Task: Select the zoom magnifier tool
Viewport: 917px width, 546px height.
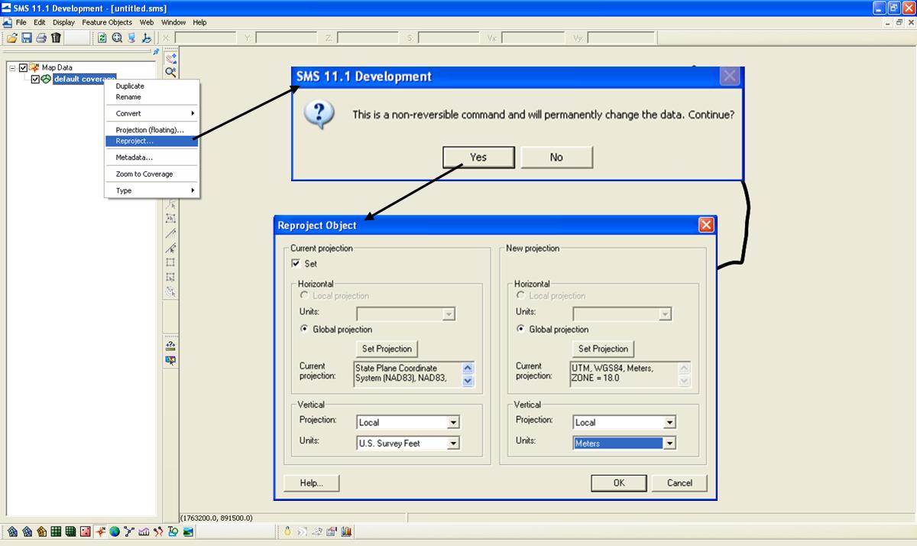Action: [171, 71]
